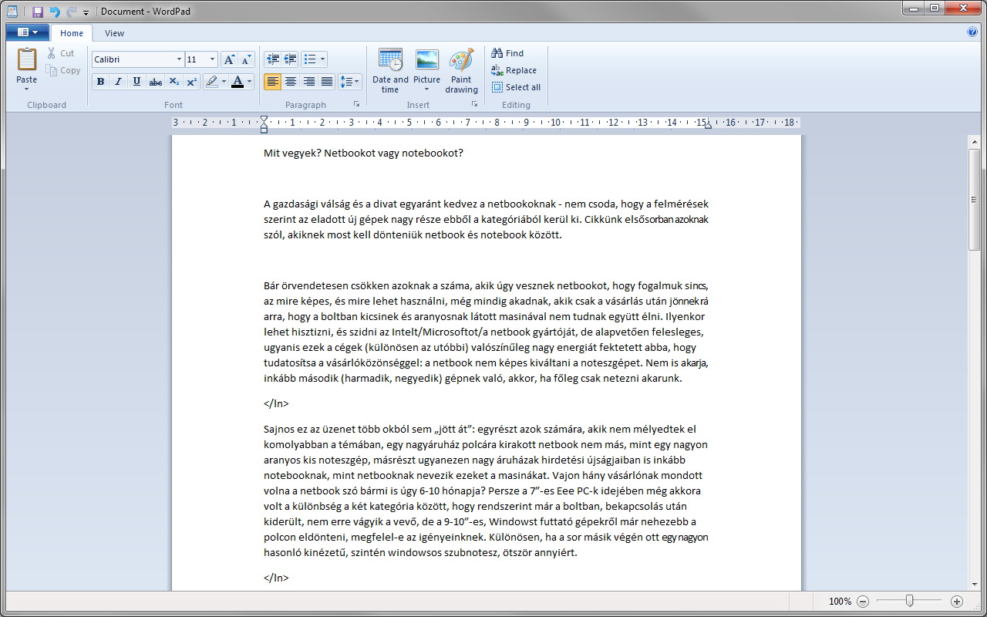The image size is (987, 617).
Task: Click the 100% zoom level text
Action: click(x=840, y=601)
